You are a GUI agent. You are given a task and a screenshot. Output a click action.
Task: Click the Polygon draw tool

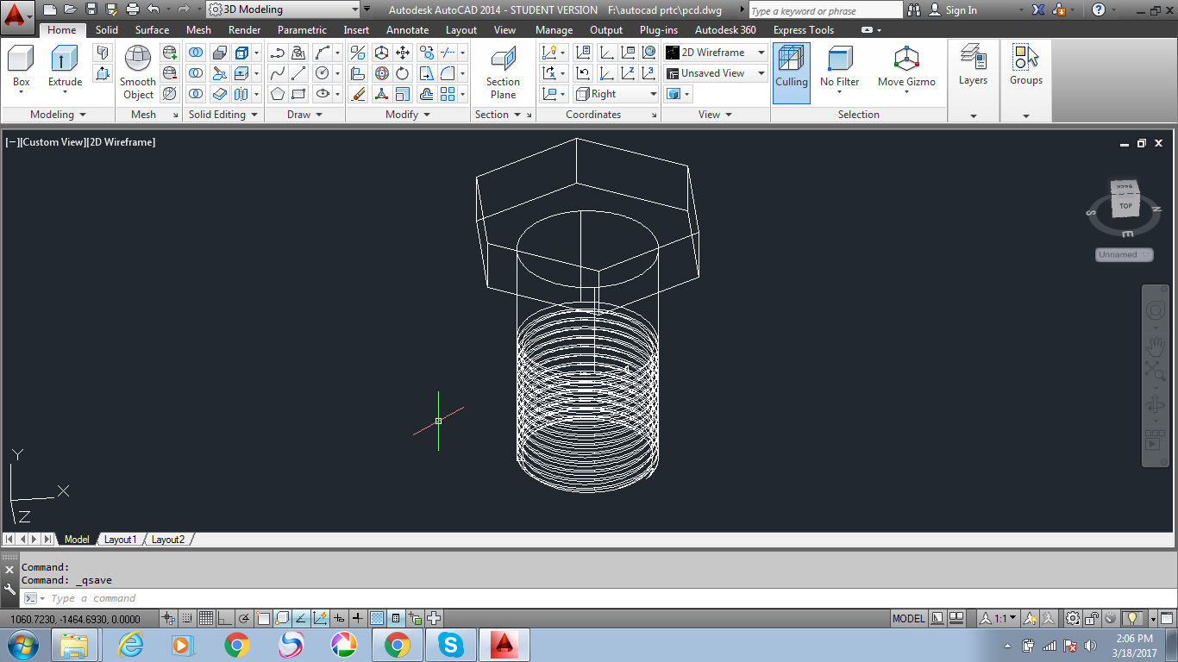tap(277, 94)
